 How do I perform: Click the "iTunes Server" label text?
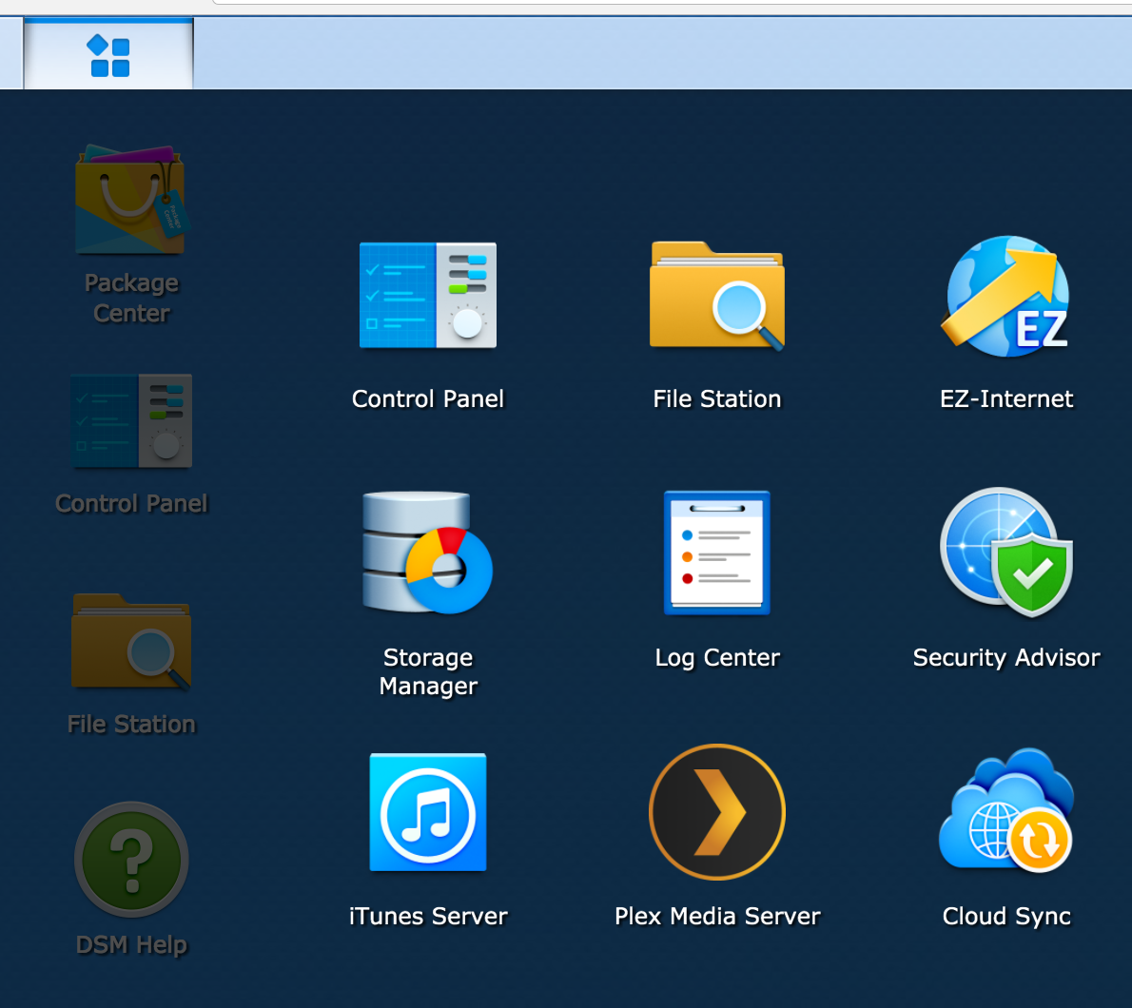[428, 917]
